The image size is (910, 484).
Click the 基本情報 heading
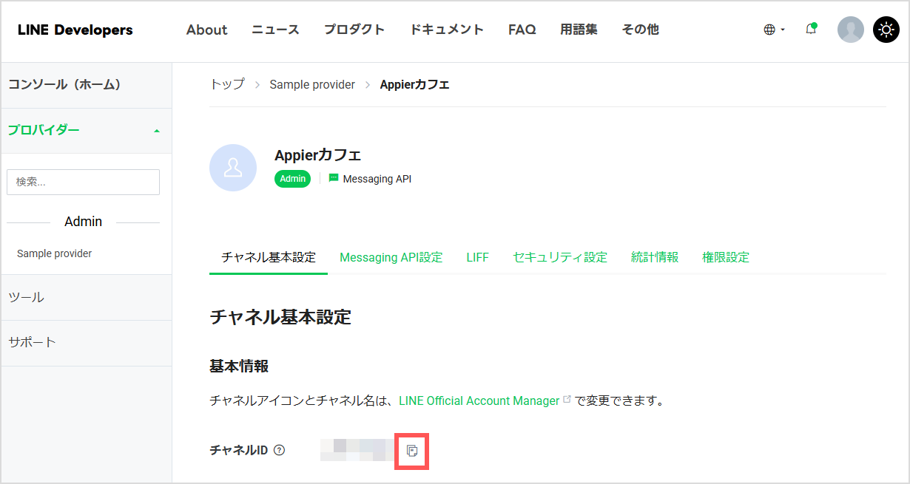click(x=239, y=366)
